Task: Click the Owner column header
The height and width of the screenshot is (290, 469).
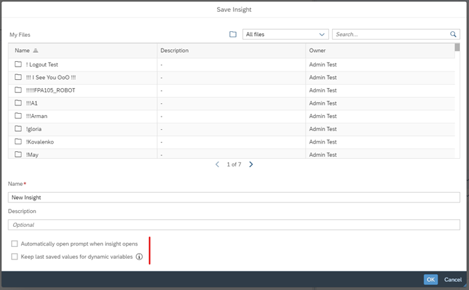Action: (x=317, y=51)
